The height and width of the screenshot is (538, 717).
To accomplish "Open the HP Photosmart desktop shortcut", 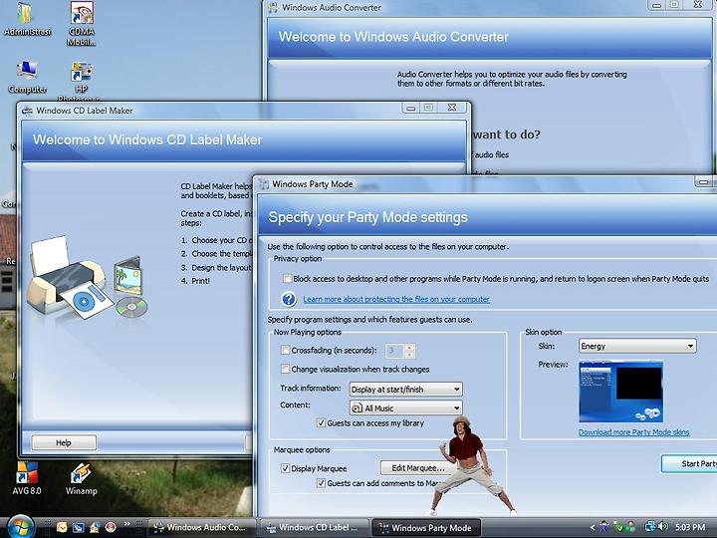I will (x=81, y=82).
